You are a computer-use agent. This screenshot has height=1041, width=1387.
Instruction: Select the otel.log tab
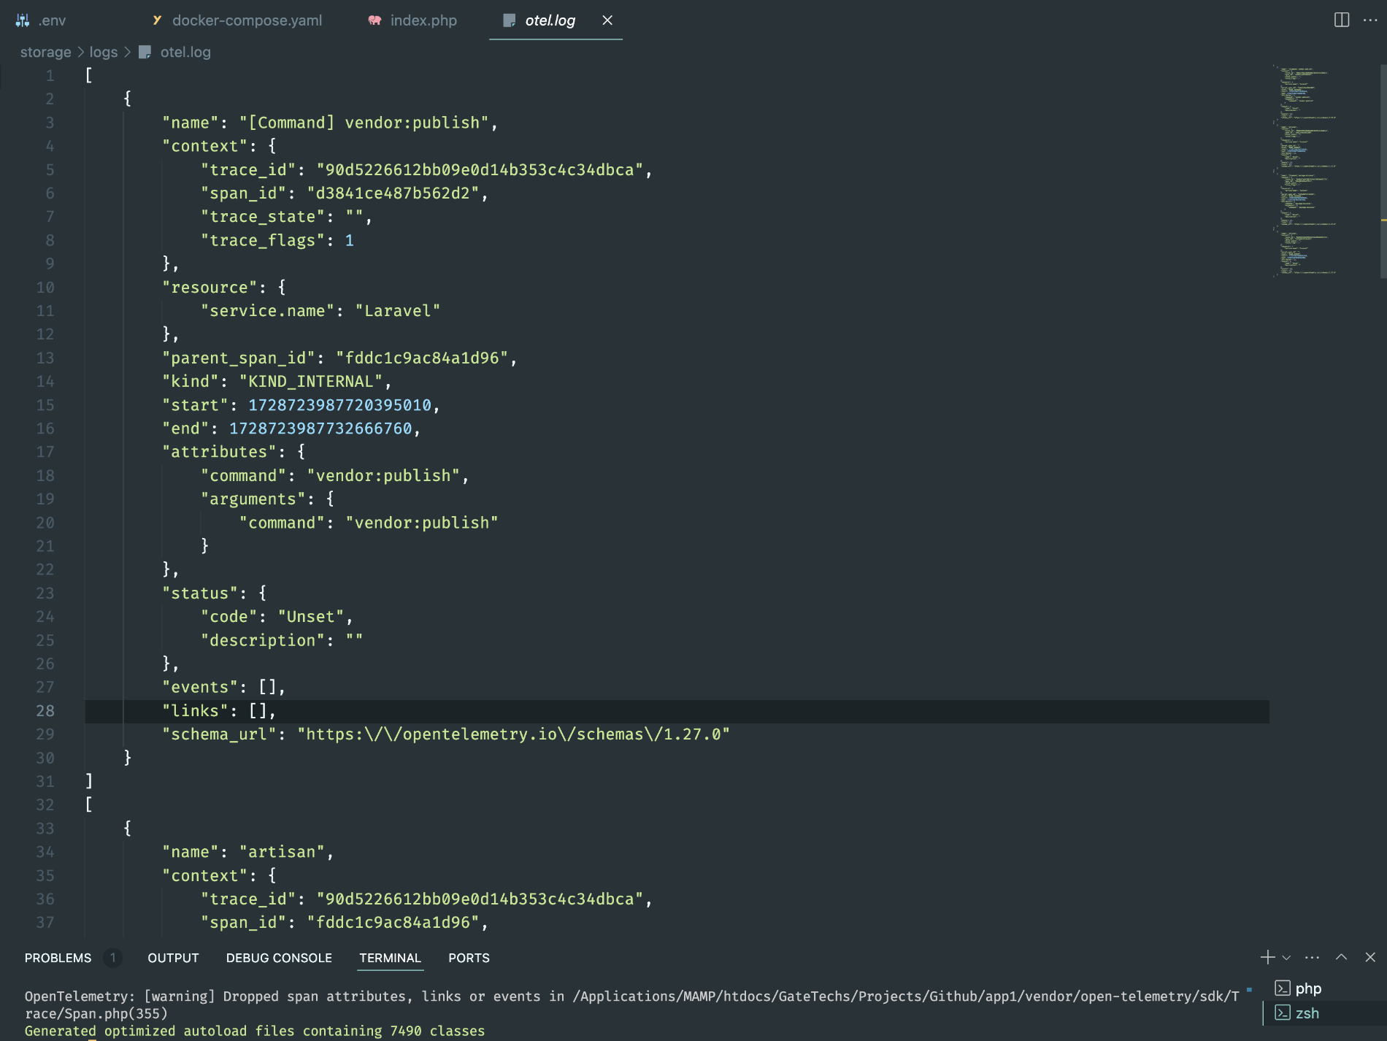click(550, 20)
